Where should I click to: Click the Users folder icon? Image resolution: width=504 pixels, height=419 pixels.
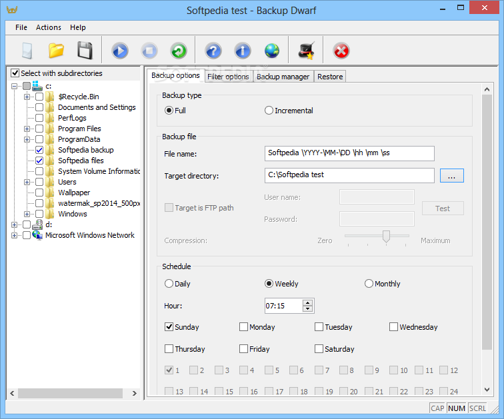(50, 182)
